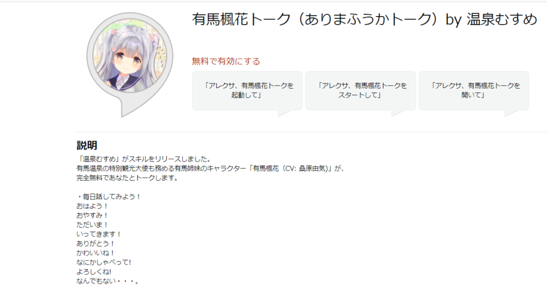Select the 「アレクサ、有馬楓花トークをスタートして」 phrase bubble
The image size is (547, 288).
tap(361, 91)
